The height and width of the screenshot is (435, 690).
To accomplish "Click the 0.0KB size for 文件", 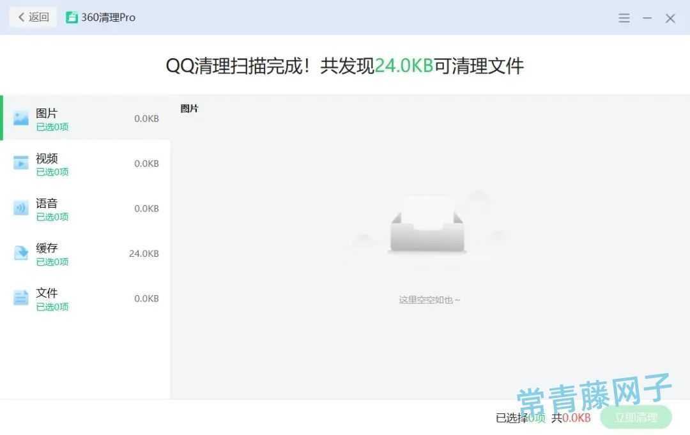I will click(x=146, y=298).
